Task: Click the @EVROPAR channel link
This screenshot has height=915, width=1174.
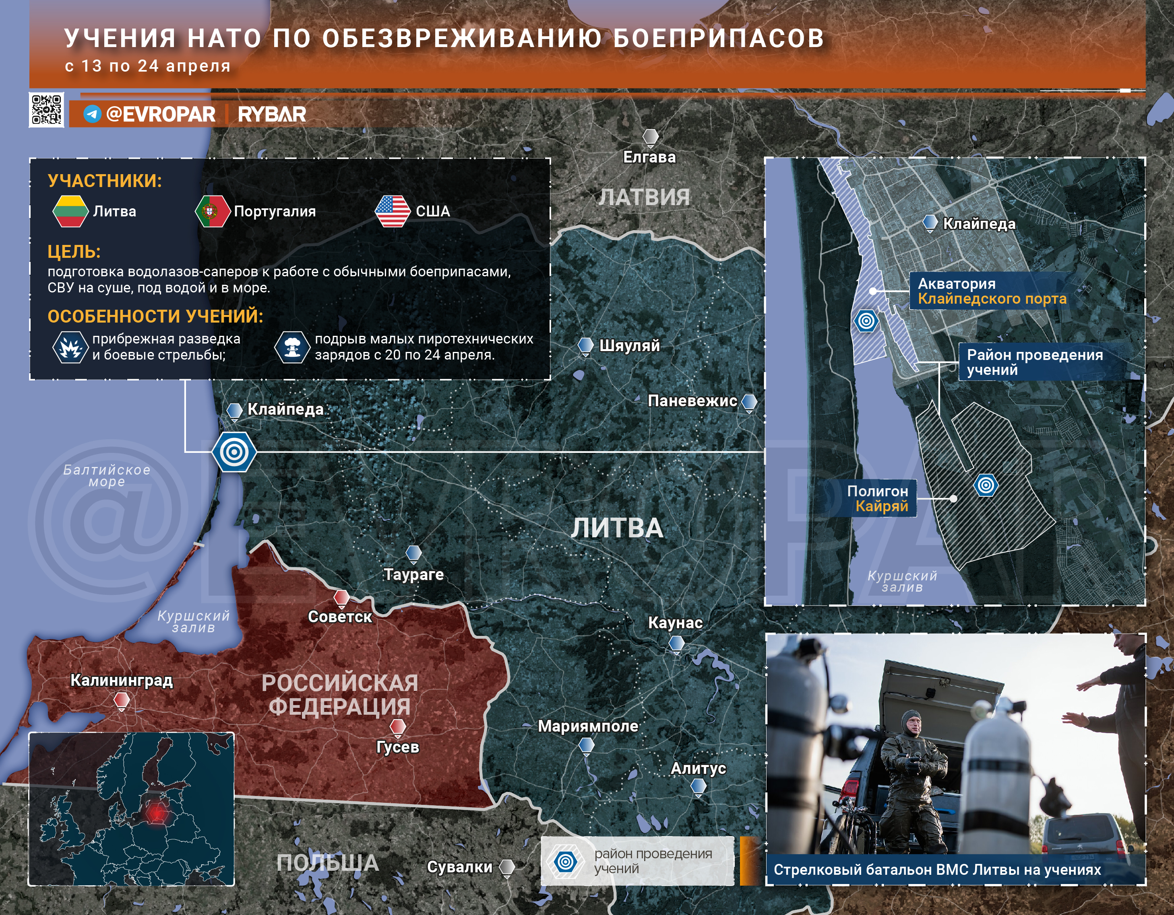Action: coord(160,114)
